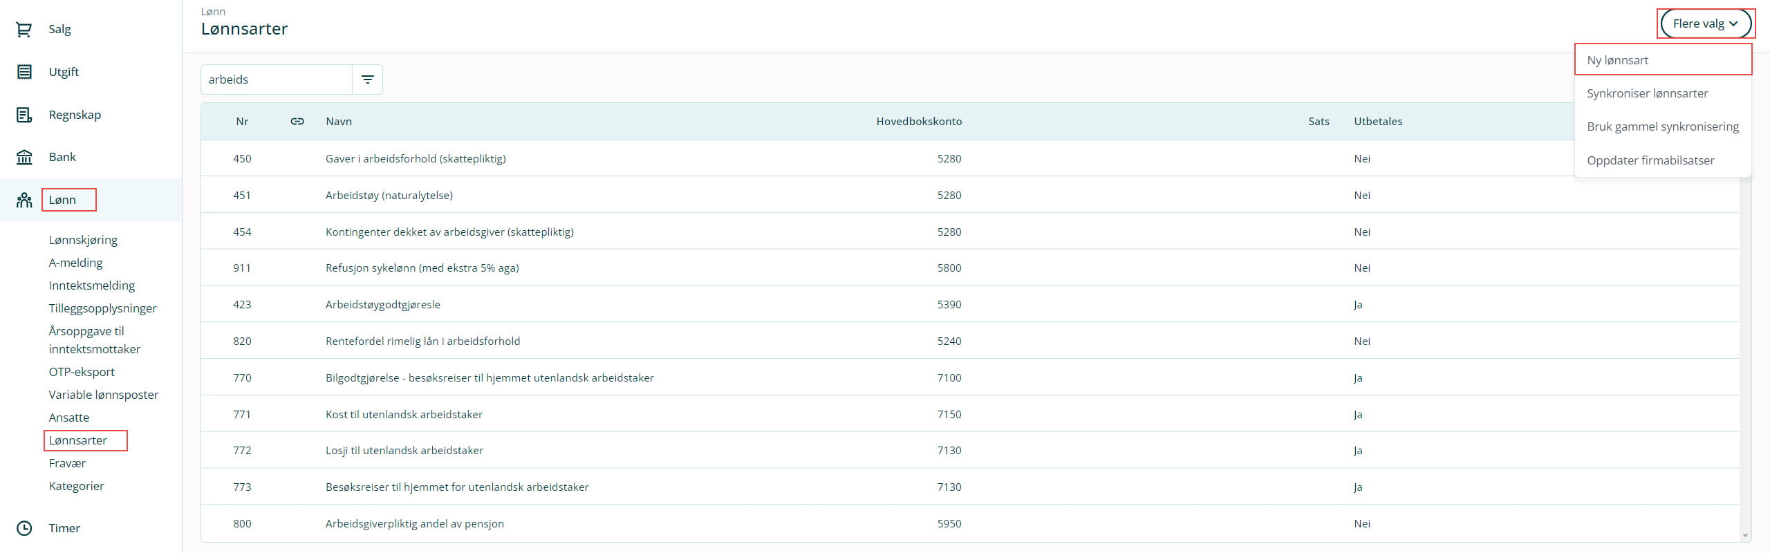The height and width of the screenshot is (553, 1770).
Task: Open OTP-eksport page
Action: pyautogui.click(x=82, y=372)
